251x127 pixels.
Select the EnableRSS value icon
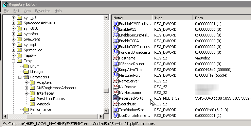click(116, 29)
